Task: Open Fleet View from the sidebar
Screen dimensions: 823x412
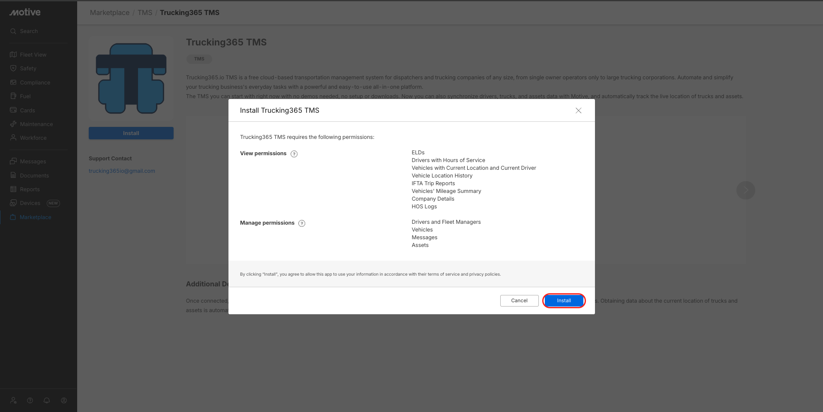Action: (x=33, y=54)
